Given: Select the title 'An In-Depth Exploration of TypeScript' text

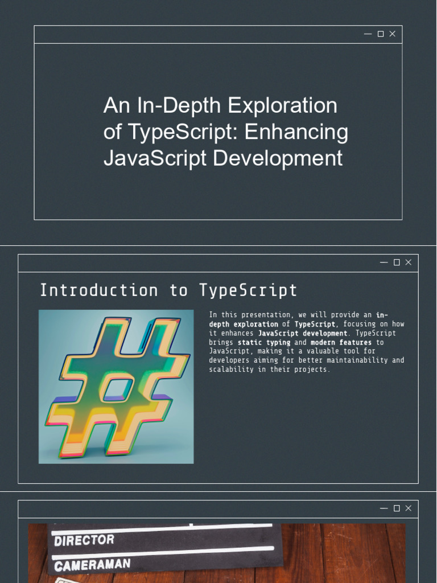Looking at the screenshot, I should [x=225, y=132].
